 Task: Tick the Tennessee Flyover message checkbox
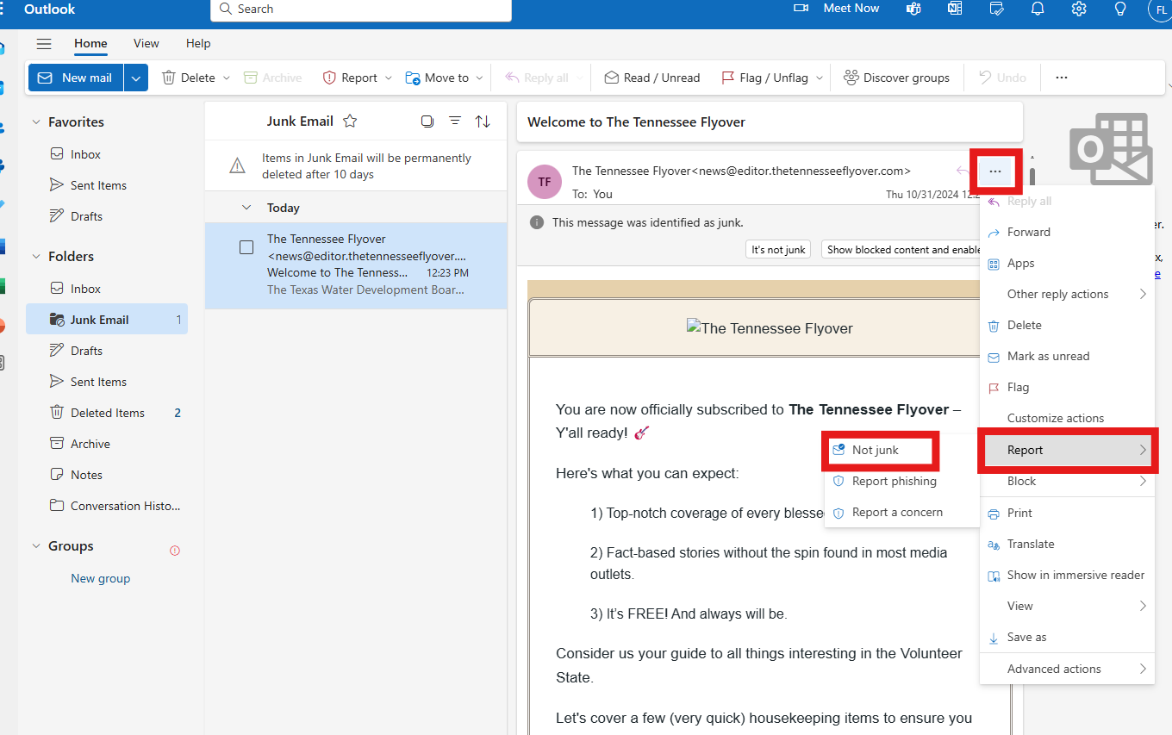(x=246, y=247)
